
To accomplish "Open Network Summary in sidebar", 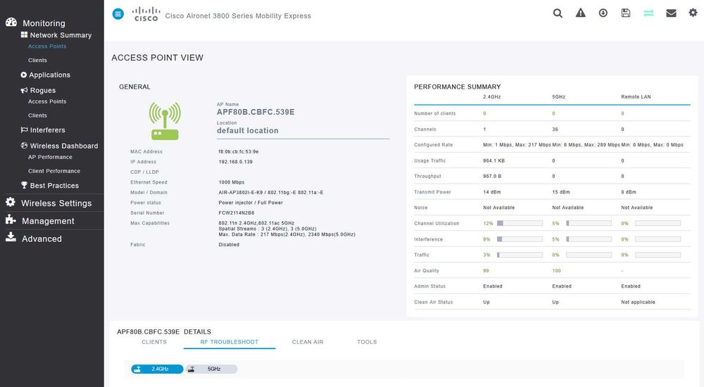I will pyautogui.click(x=61, y=35).
